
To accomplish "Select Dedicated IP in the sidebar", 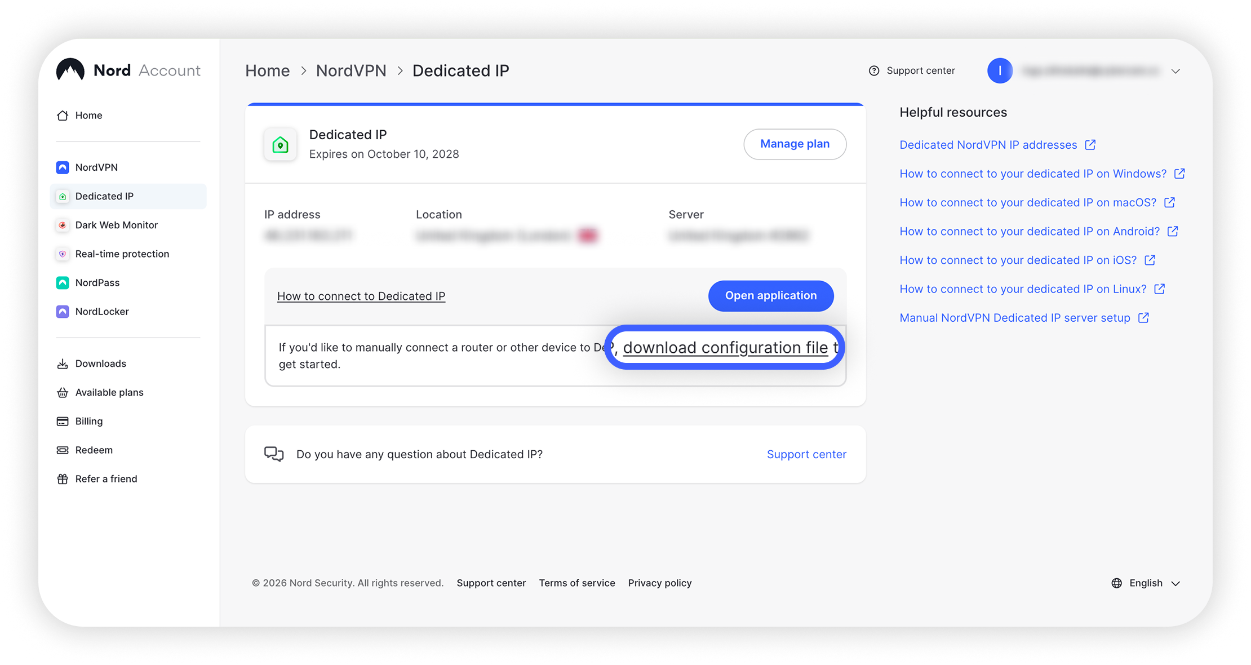I will point(128,196).
